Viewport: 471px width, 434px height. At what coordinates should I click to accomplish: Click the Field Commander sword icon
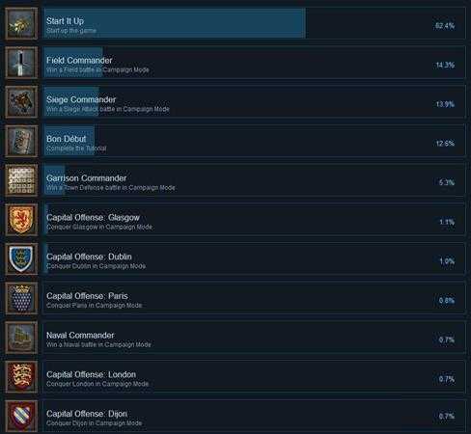tap(21, 63)
